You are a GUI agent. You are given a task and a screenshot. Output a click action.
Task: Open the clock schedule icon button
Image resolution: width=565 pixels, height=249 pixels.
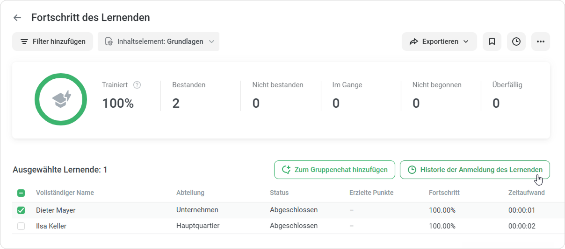(x=516, y=41)
